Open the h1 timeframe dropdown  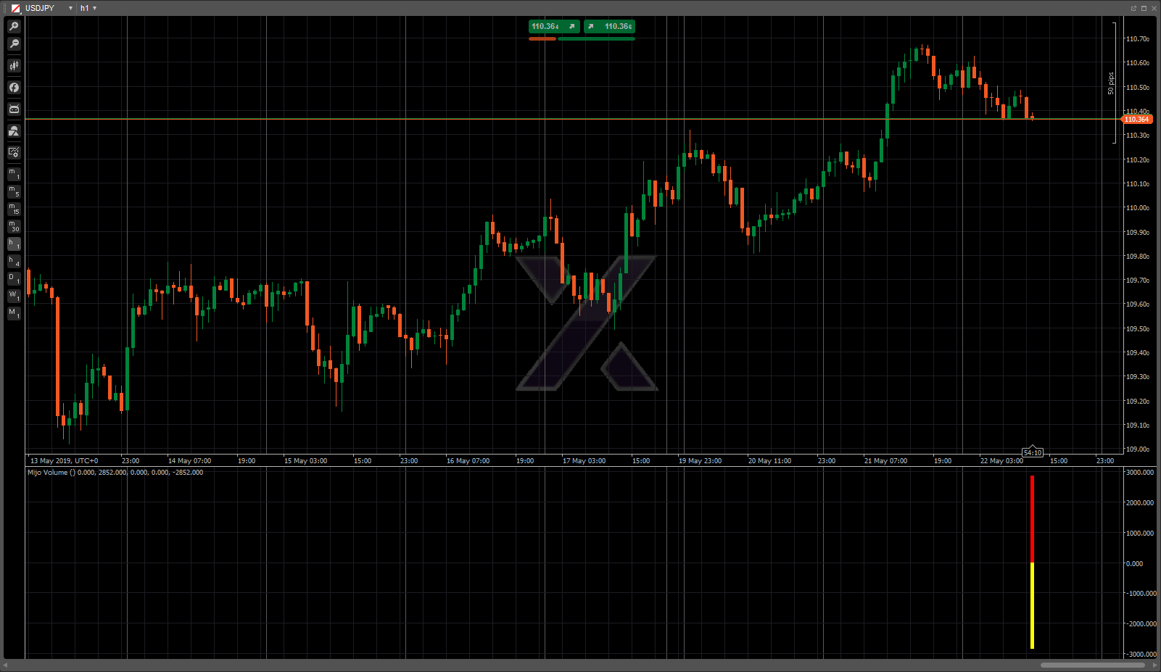[94, 8]
